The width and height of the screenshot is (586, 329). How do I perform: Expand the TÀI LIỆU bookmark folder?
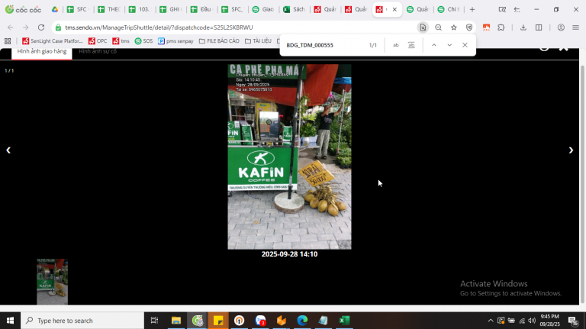[258, 41]
